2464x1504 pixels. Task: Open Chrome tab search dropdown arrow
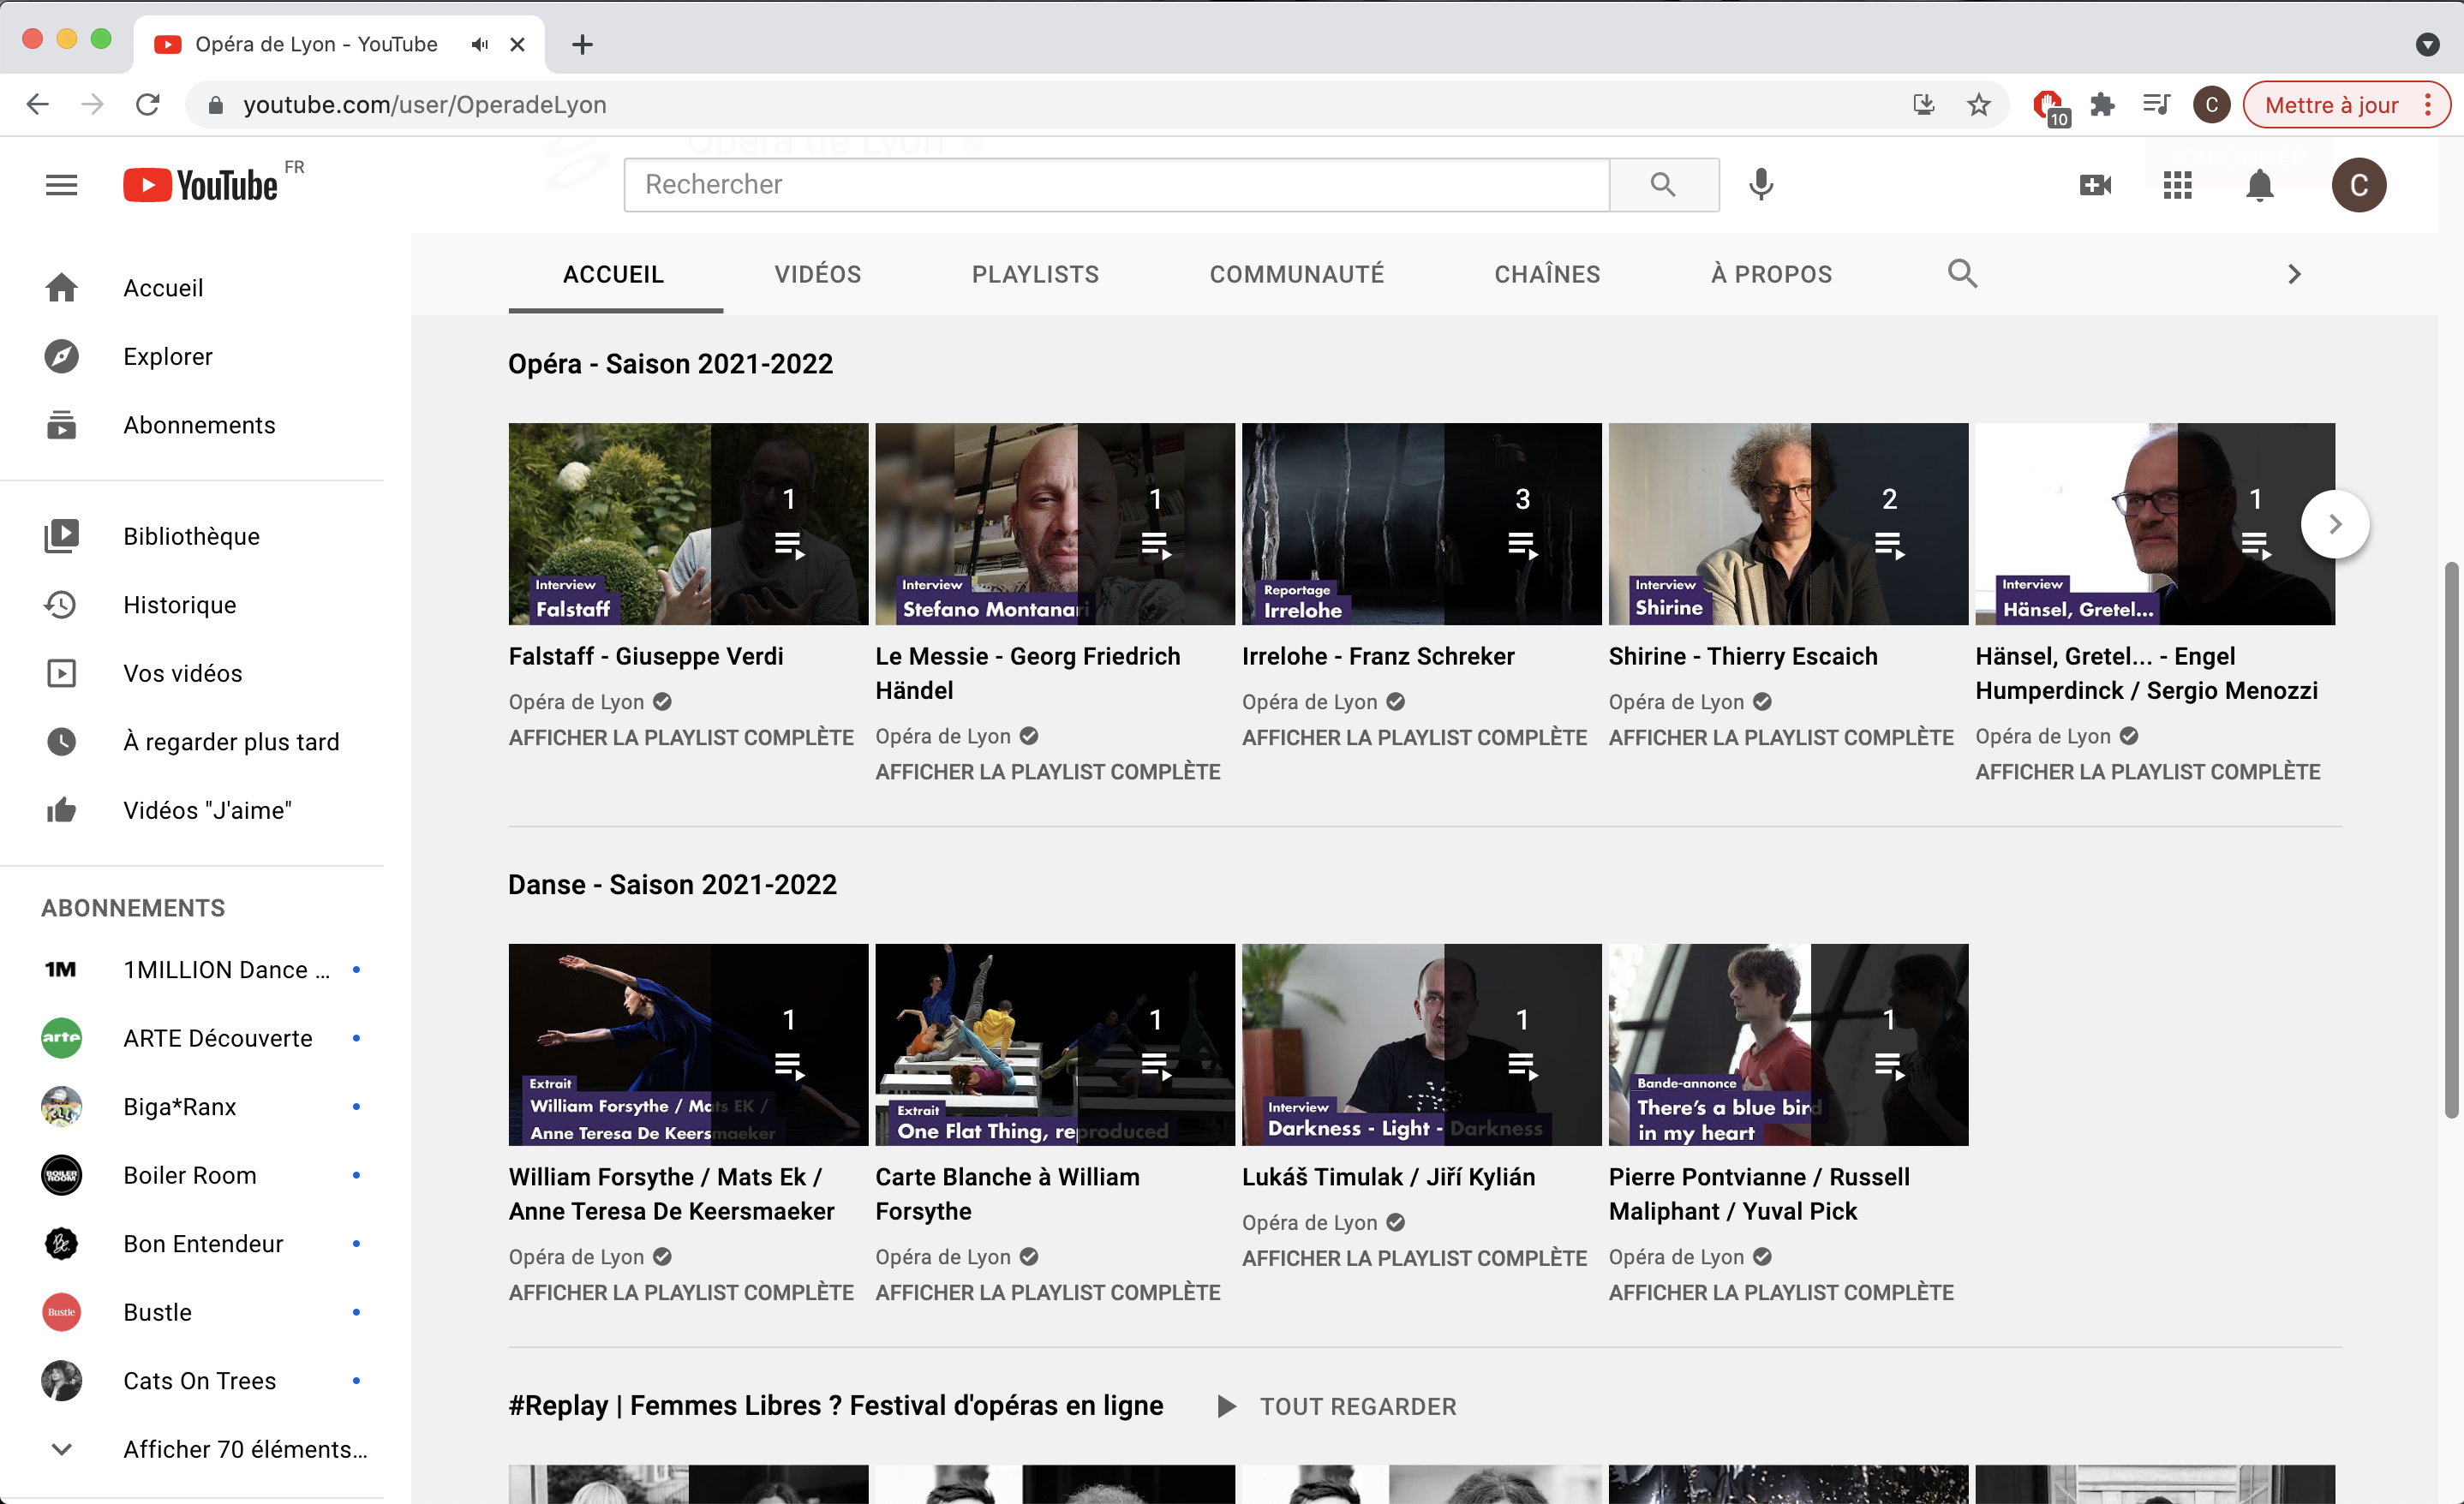(2427, 44)
